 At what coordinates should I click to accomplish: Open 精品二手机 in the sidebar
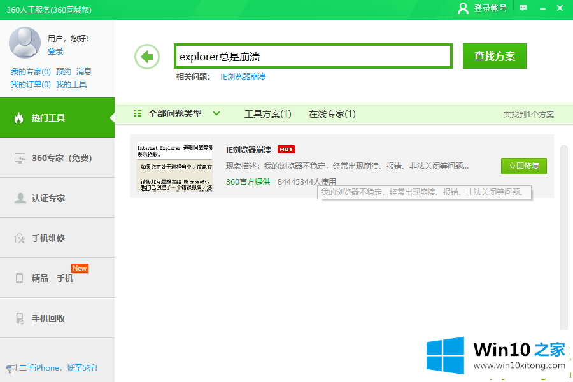(x=57, y=278)
